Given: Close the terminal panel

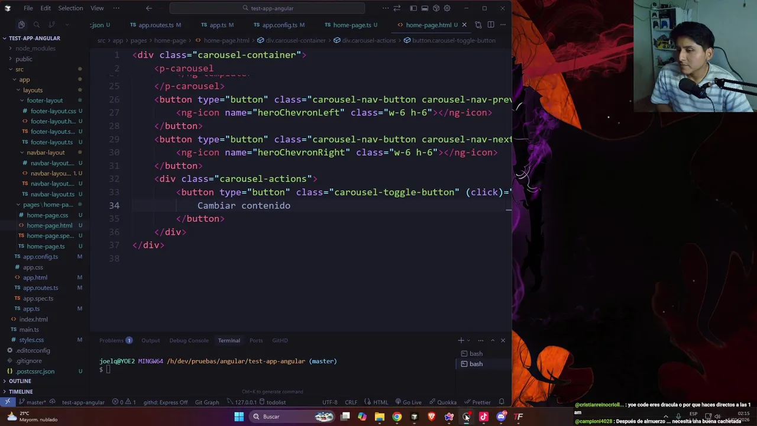Looking at the screenshot, I should 503,340.
